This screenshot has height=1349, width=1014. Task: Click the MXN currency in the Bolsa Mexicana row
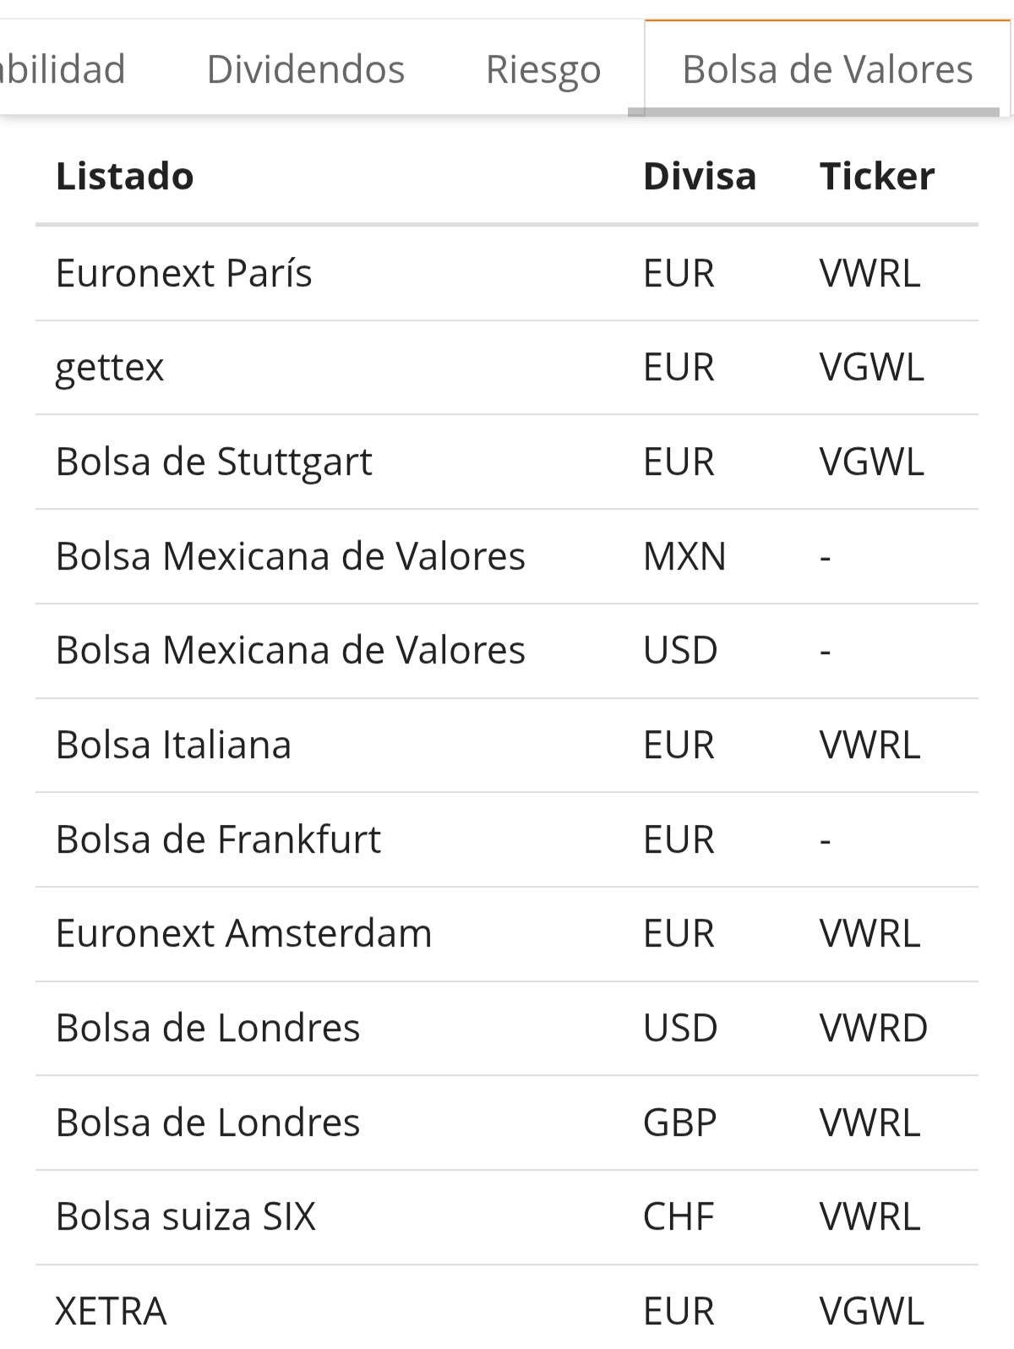tap(684, 557)
